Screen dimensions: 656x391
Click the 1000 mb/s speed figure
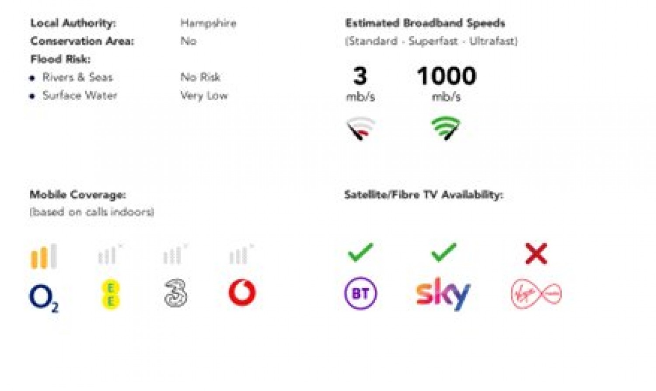click(x=447, y=76)
